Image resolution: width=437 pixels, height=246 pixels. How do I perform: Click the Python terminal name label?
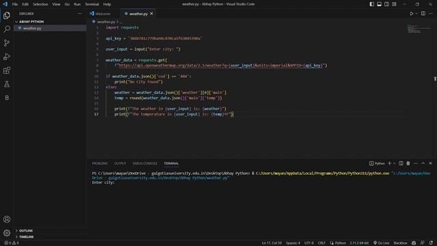click(x=377, y=163)
